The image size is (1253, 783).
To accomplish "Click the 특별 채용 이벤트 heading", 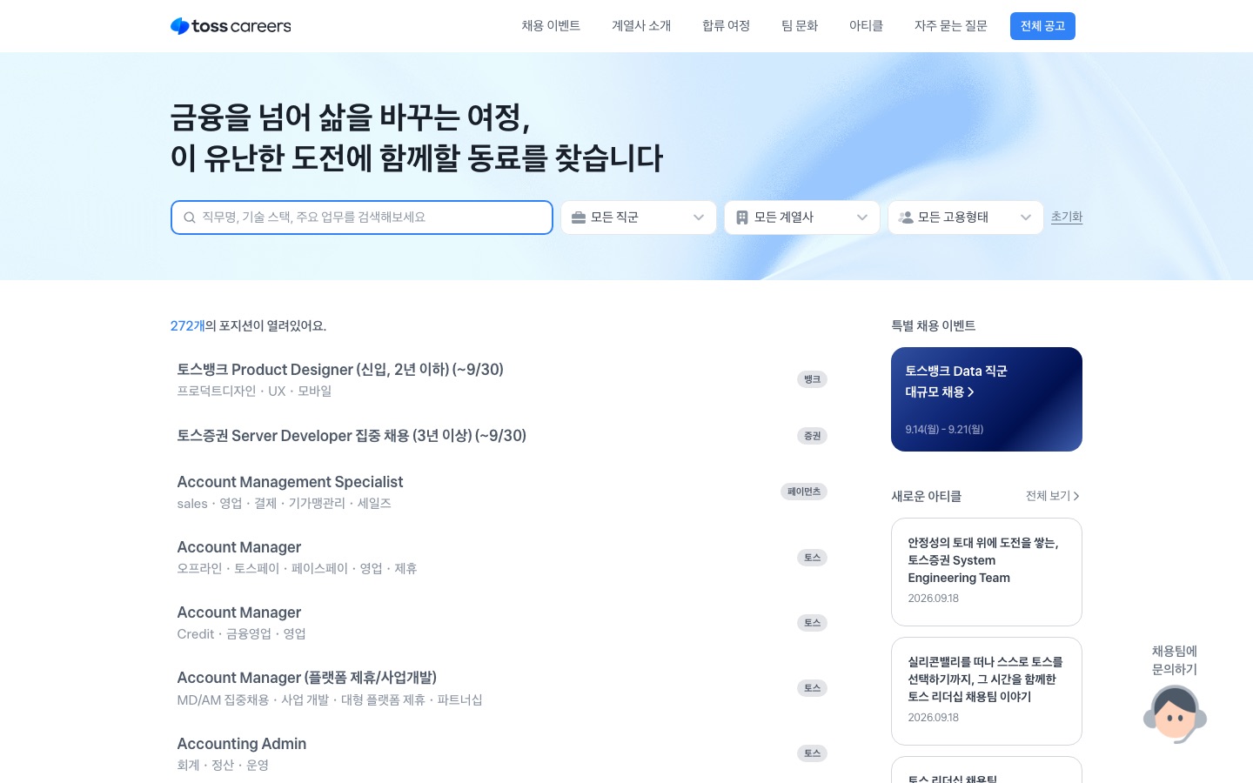I will click(934, 325).
